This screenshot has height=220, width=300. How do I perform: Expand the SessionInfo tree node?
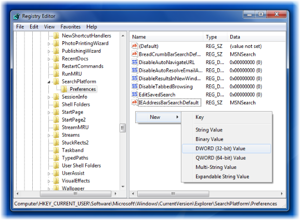point(49,97)
